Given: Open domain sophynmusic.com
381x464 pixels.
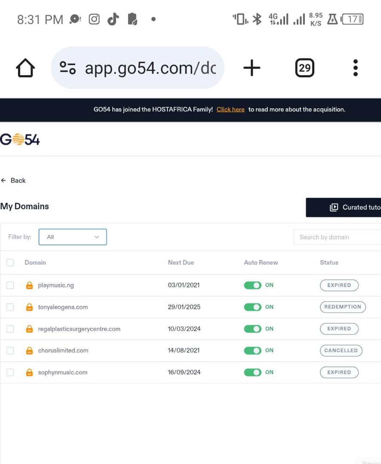Looking at the screenshot, I should click(62, 372).
